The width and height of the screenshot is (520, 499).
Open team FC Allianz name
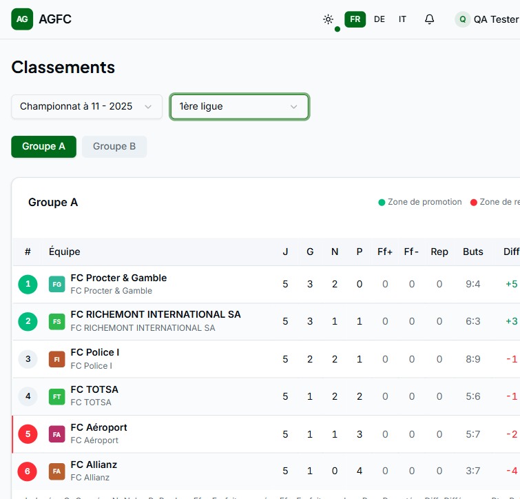click(x=94, y=465)
